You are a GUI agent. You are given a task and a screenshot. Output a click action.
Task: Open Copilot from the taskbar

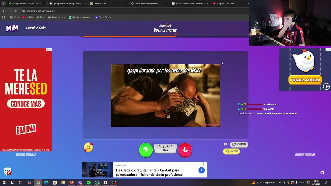(x=29, y=183)
